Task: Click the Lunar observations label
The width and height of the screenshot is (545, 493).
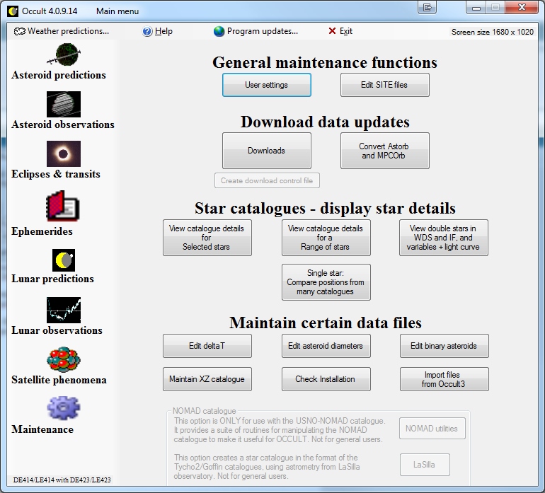Action: 57,330
